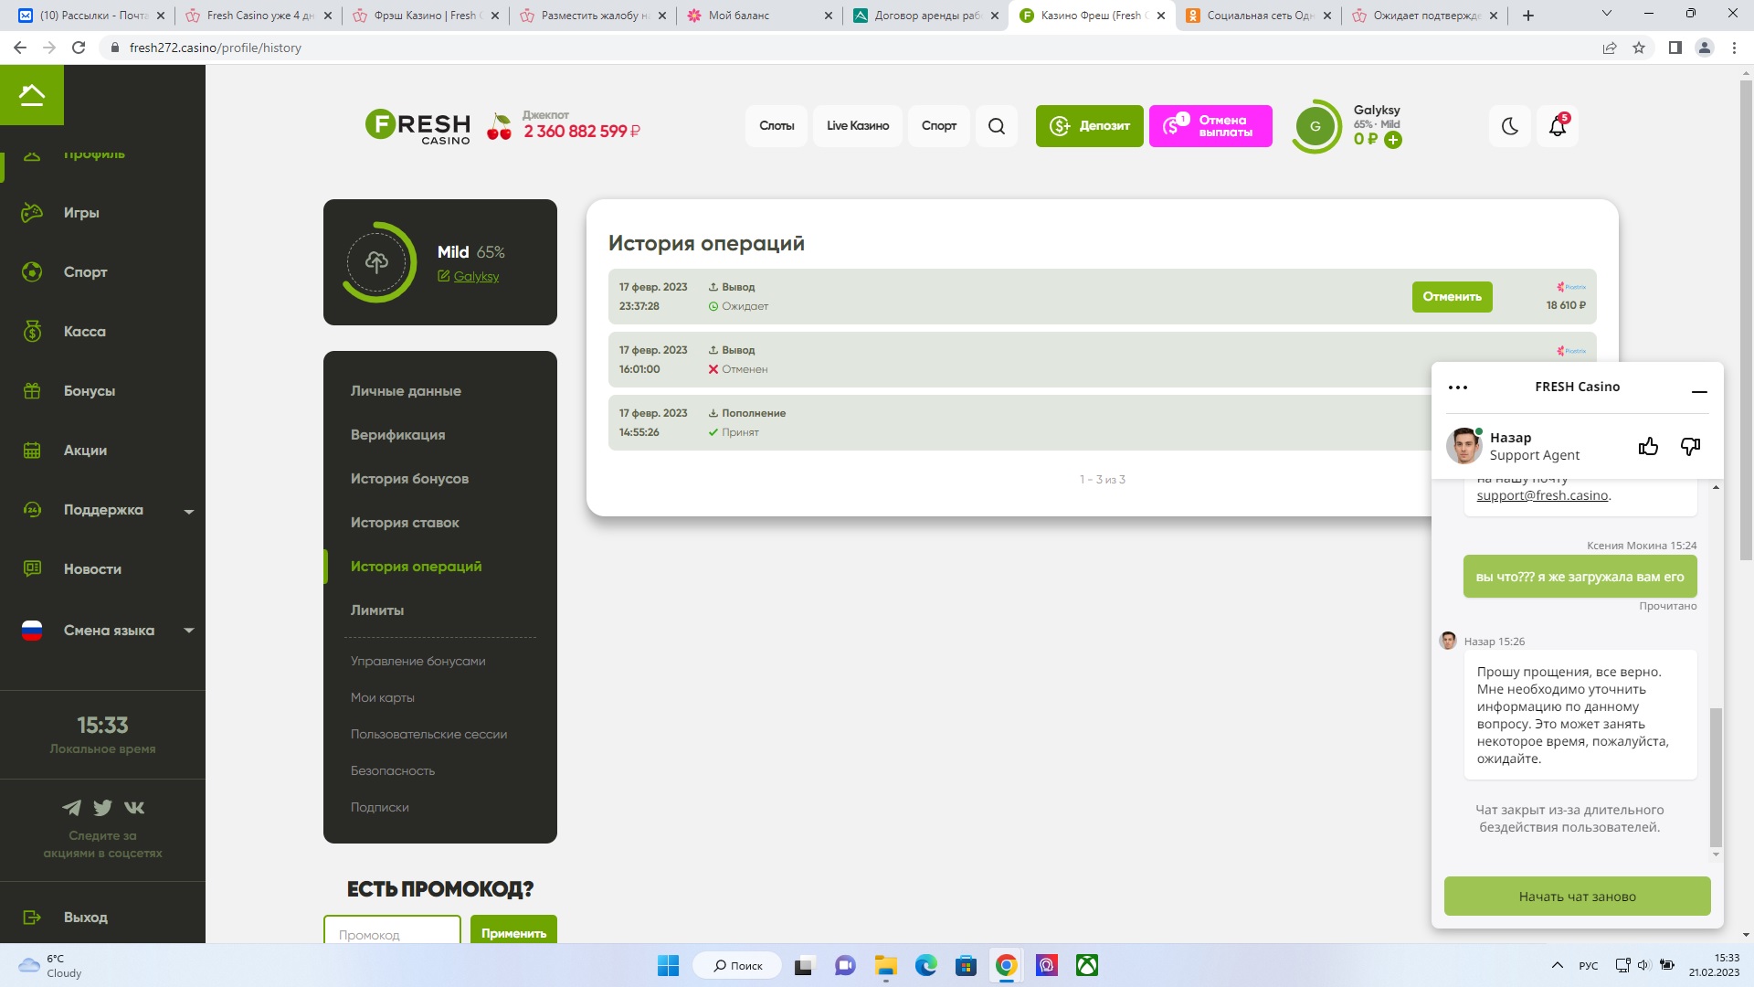The image size is (1754, 987).
Task: Open the Telegram social icon
Action: coord(71,808)
